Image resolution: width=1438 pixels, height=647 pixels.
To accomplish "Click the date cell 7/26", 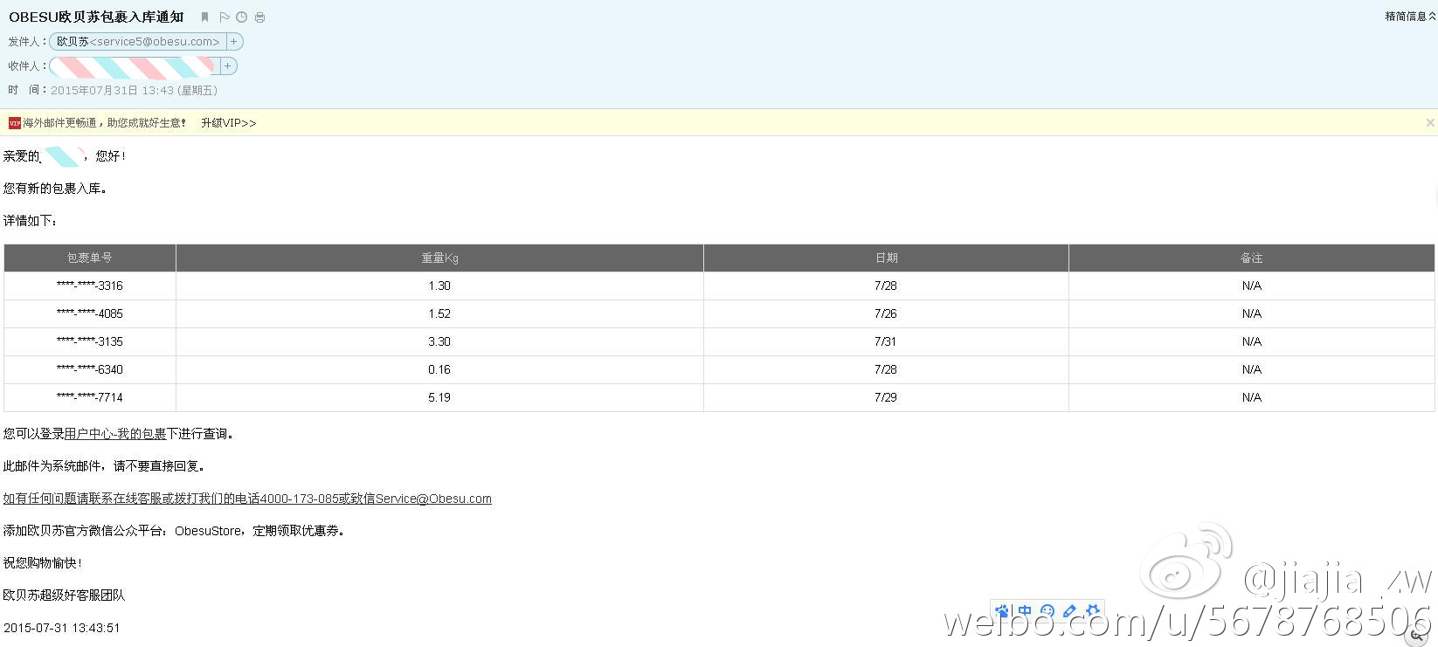I will pos(886,314).
